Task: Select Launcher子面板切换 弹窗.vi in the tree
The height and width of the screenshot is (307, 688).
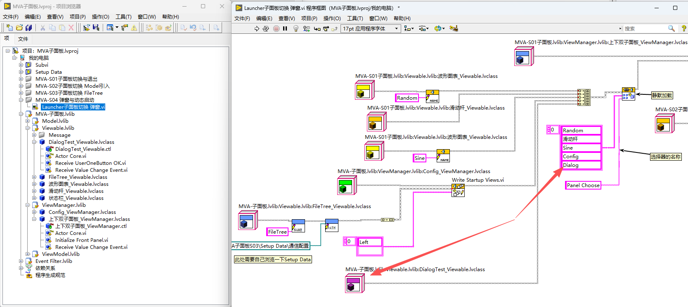Action: pyautogui.click(x=73, y=107)
